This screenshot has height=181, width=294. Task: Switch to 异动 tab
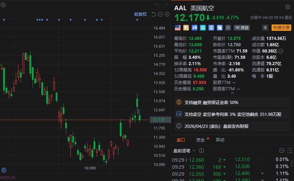point(220,140)
